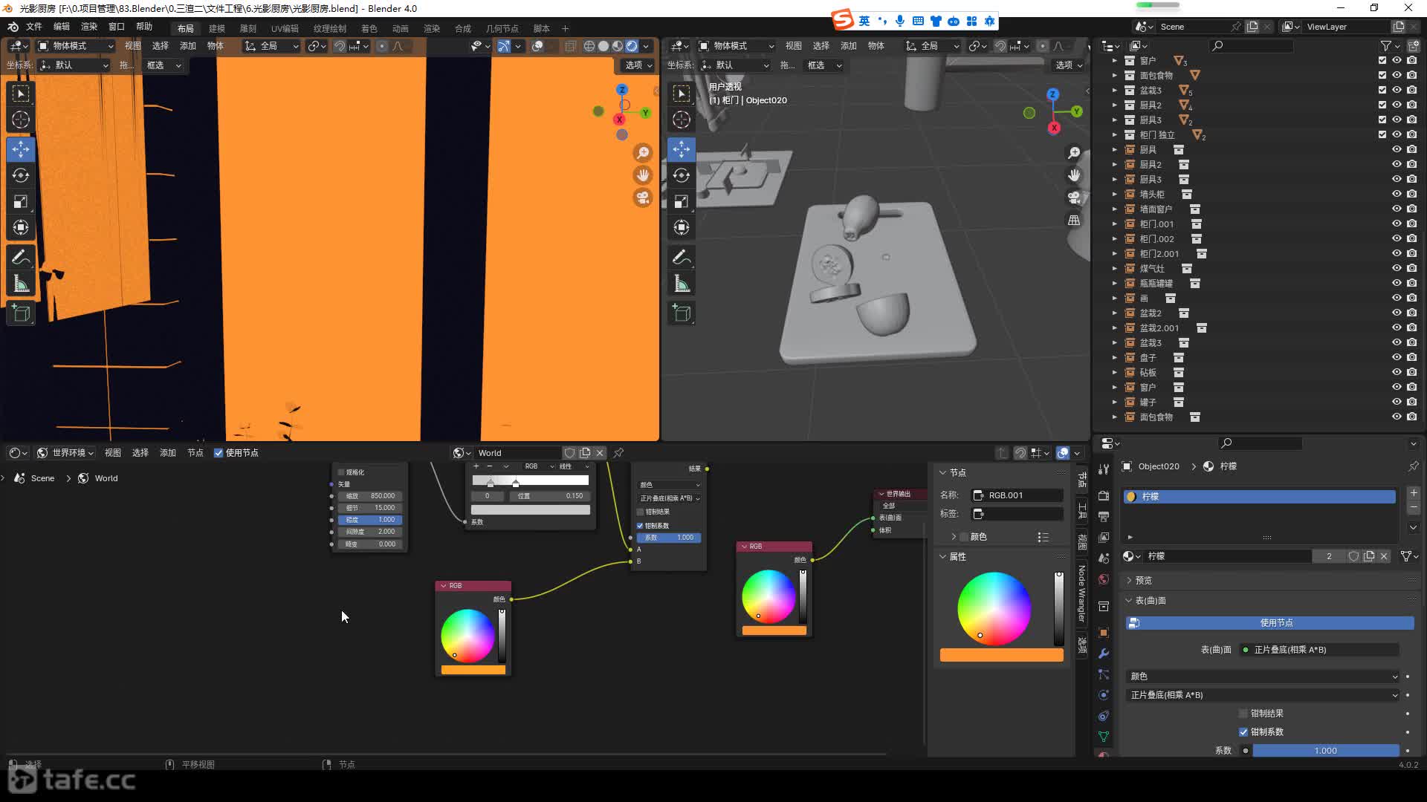The image size is (1427, 802).
Task: Click the color wheel in node sidebar 属性
Action: pos(994,609)
